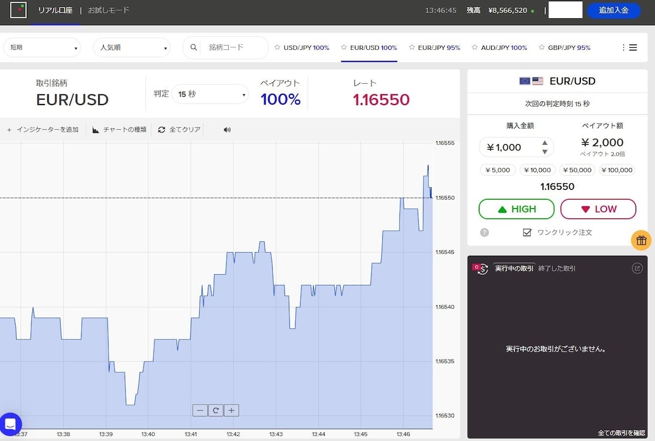The height and width of the screenshot is (441, 655).
Task: Open the 判定 15秒 expiry dropdown
Action: coord(210,94)
